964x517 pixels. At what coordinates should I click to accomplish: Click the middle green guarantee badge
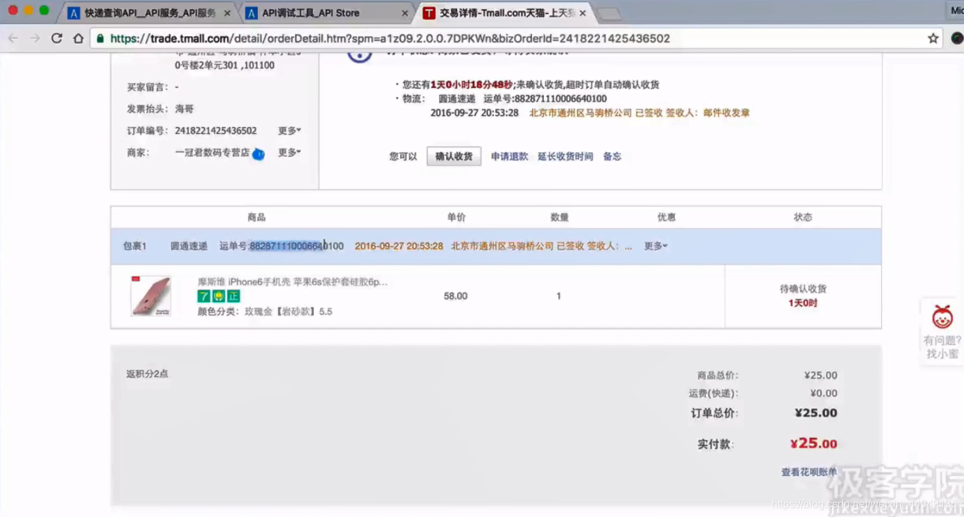218,296
